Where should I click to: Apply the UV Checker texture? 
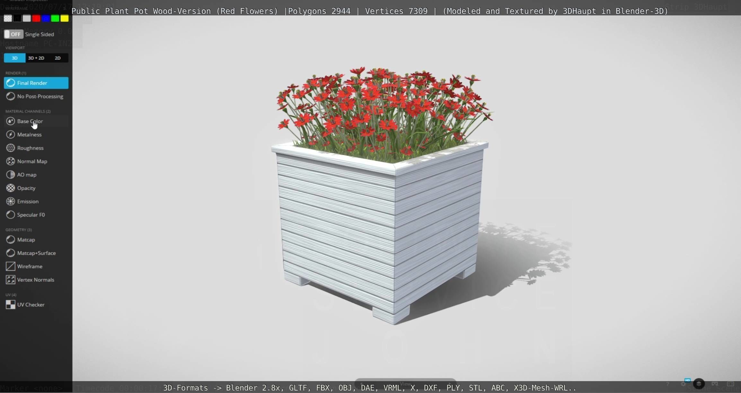click(x=36, y=305)
